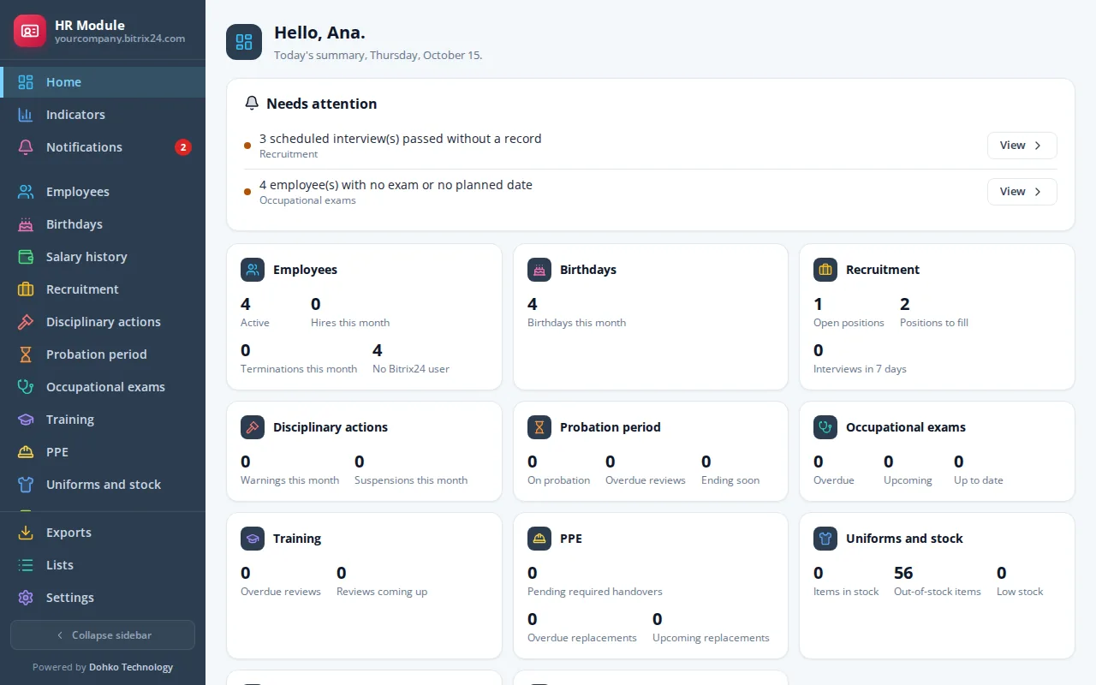Click the Pending required handovers label
Image resolution: width=1096 pixels, height=685 pixels.
pyautogui.click(x=595, y=592)
